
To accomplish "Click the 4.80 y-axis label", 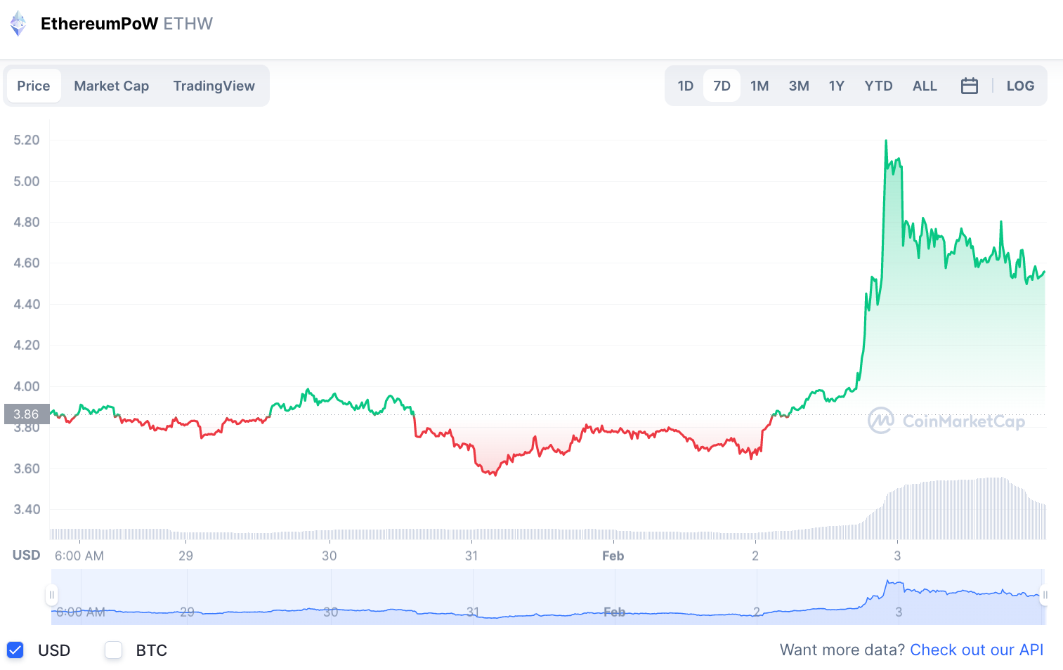I will (x=27, y=222).
